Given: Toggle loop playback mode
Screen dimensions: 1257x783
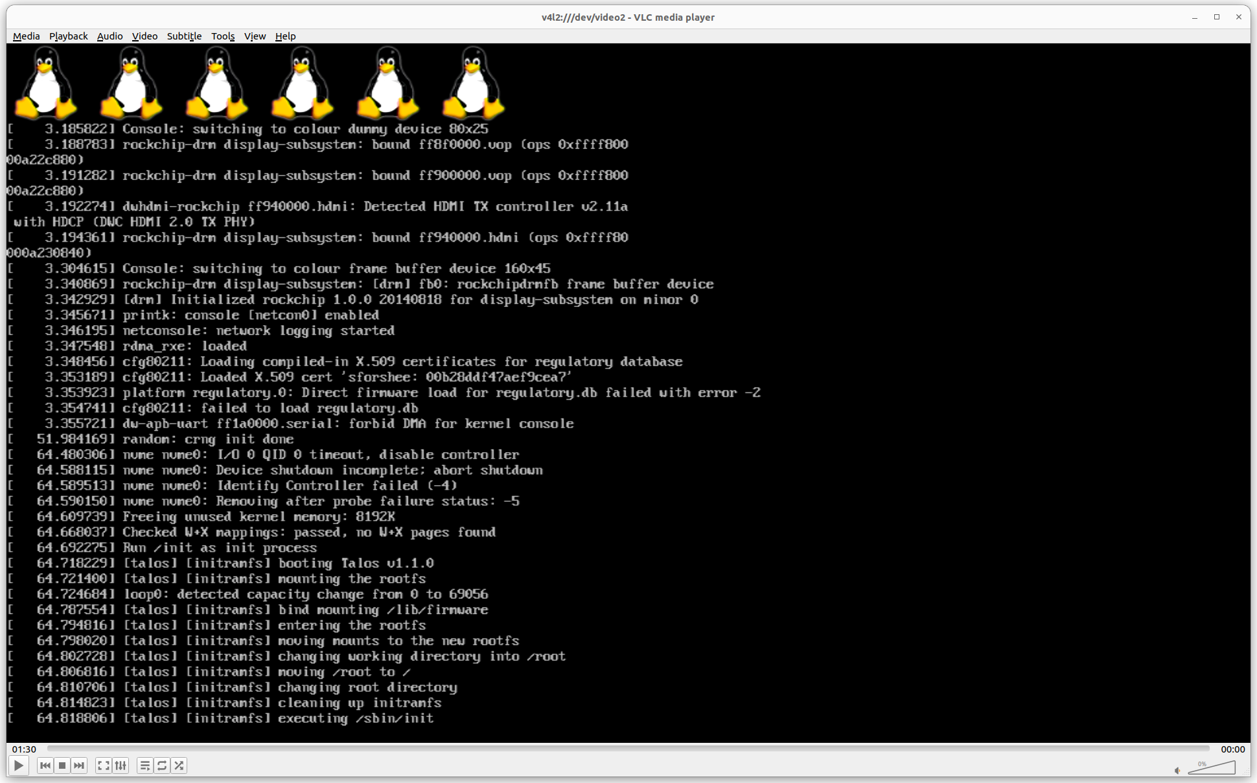Looking at the screenshot, I should pyautogui.click(x=162, y=766).
